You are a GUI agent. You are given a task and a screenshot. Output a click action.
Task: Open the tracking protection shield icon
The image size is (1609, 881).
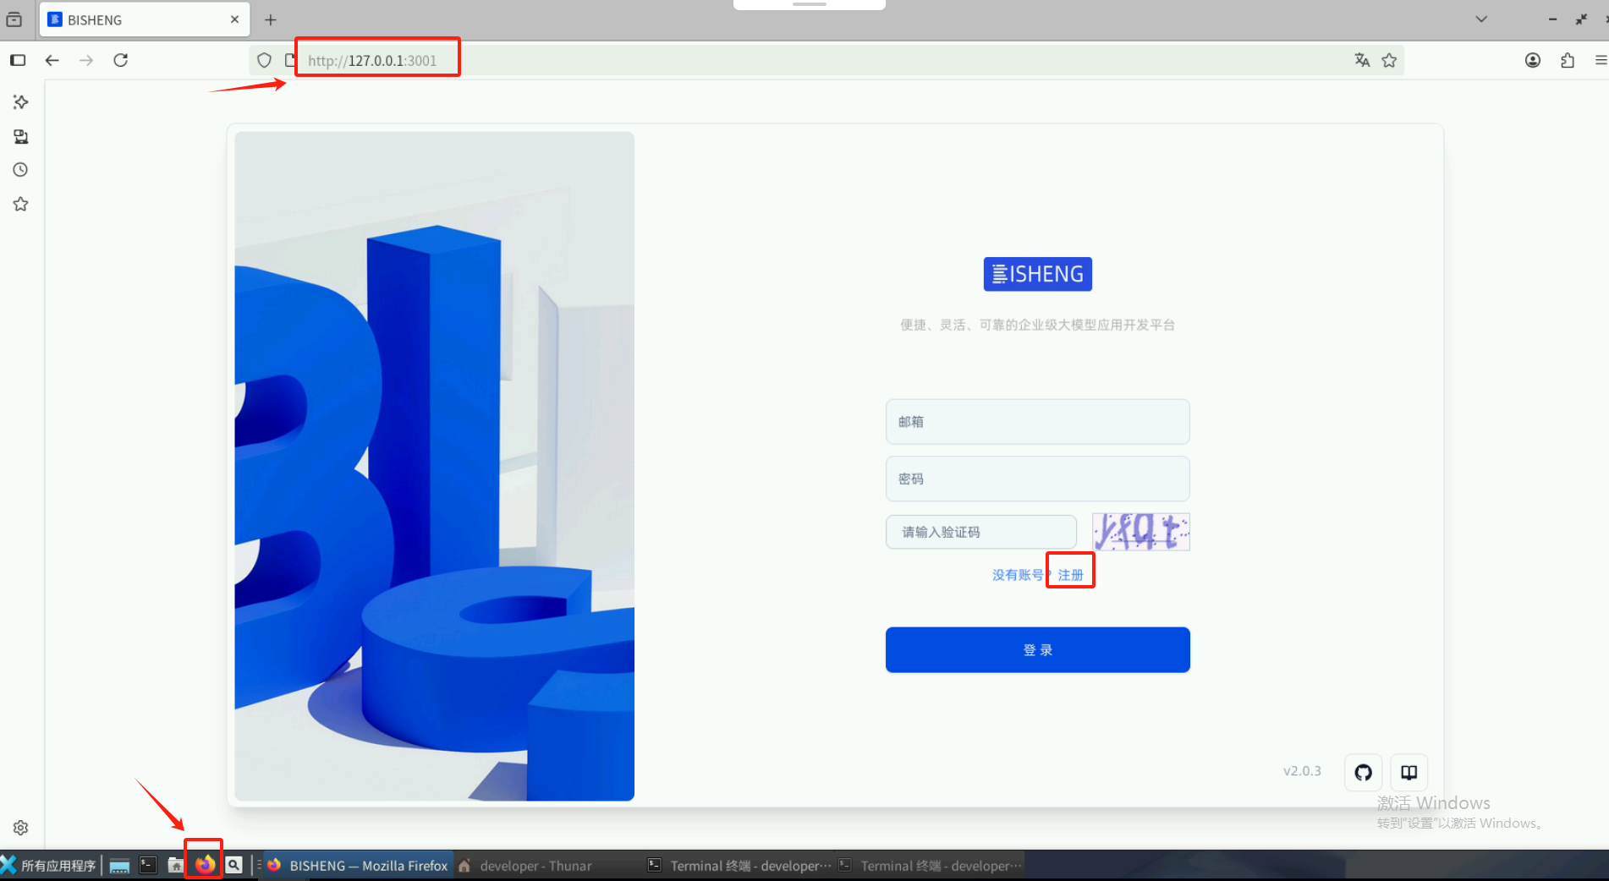coord(264,60)
